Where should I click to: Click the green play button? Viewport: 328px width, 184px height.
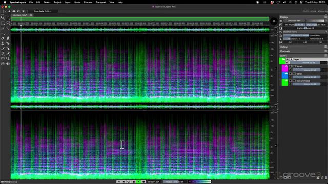[x=138, y=182]
